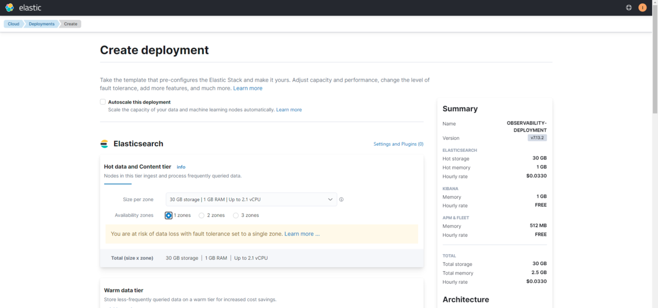Click the Warm data tier heading
The image size is (658, 308).
(124, 290)
